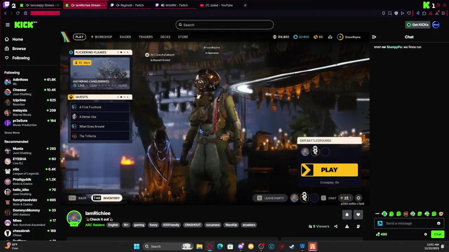Click the Kick logo

(26, 24)
